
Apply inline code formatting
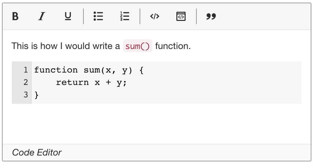click(154, 16)
